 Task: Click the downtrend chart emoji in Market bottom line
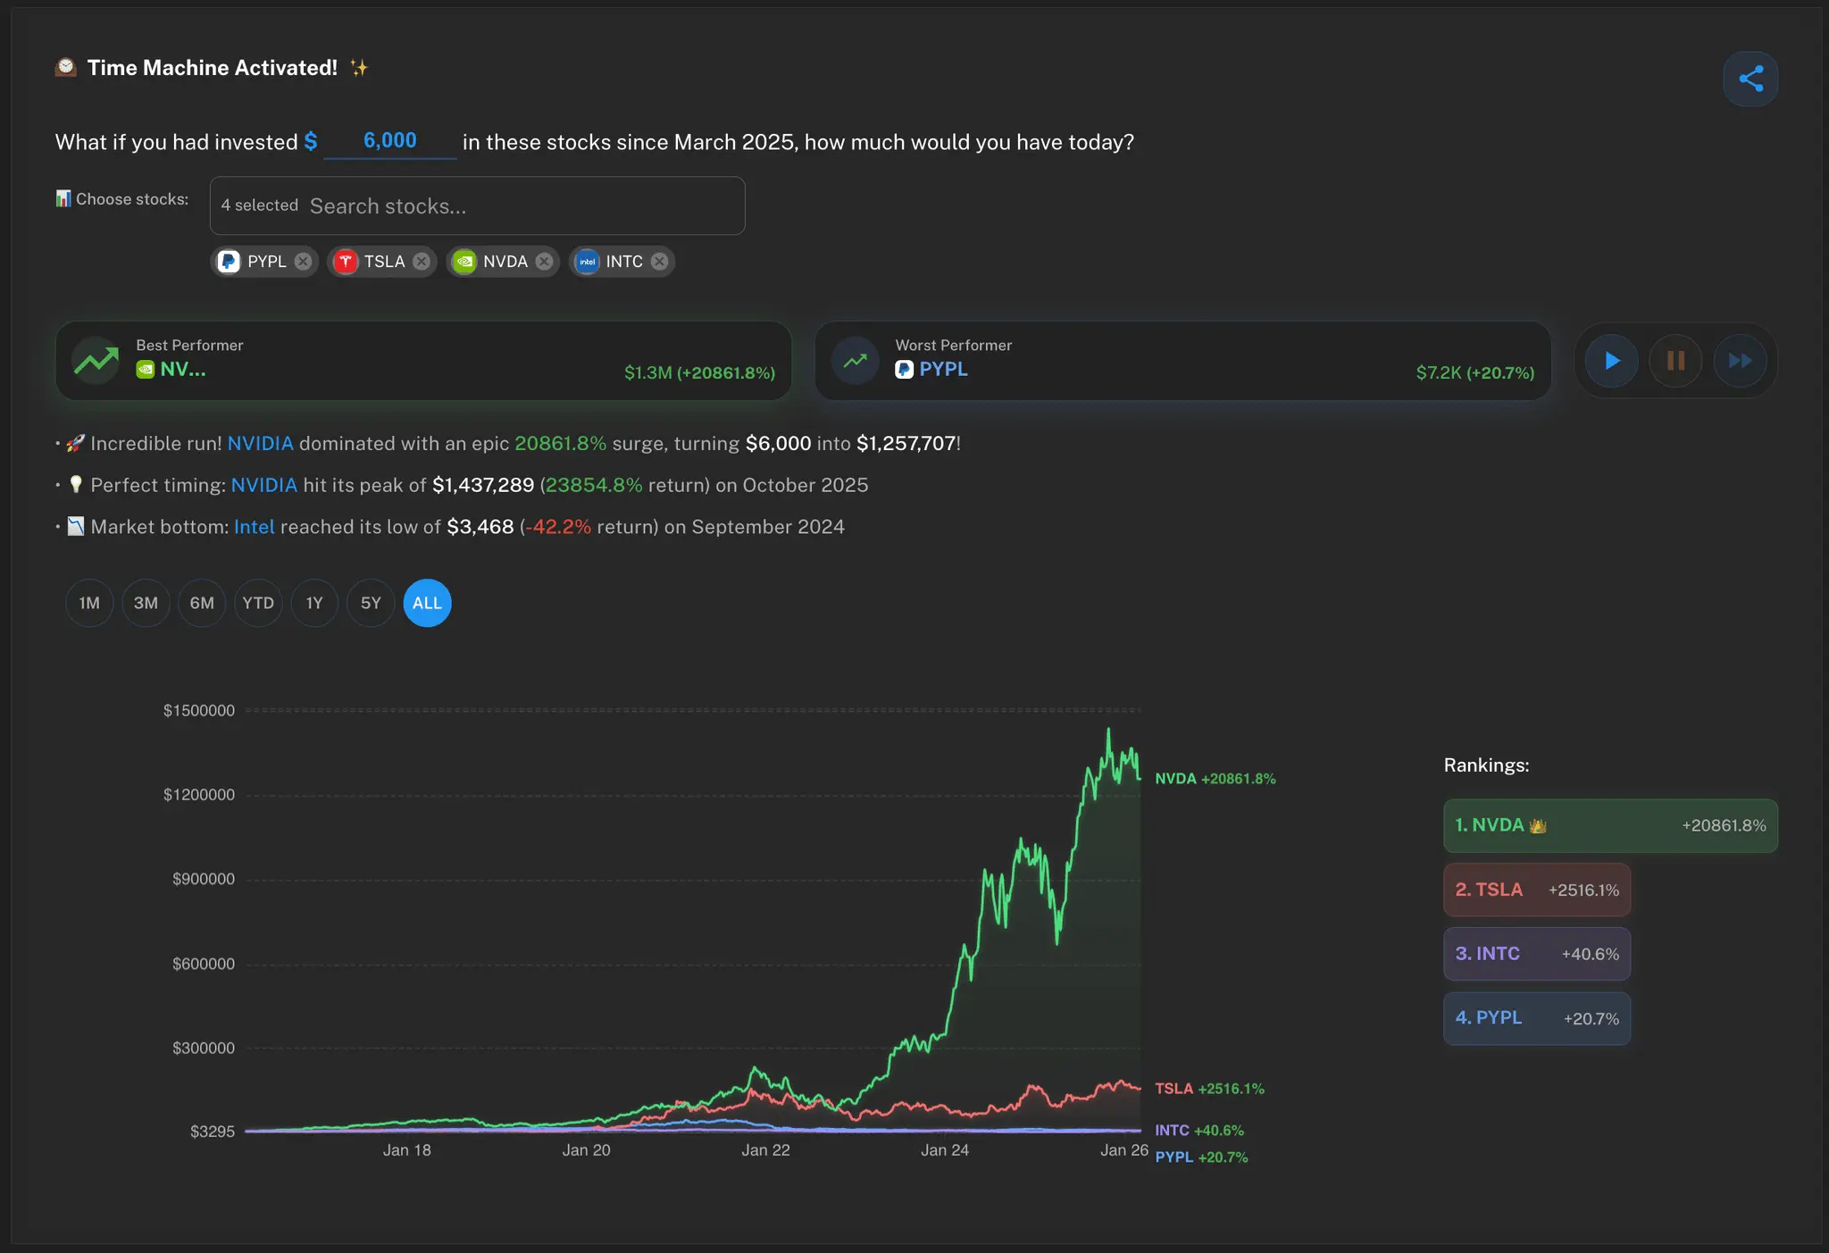pyautogui.click(x=76, y=527)
